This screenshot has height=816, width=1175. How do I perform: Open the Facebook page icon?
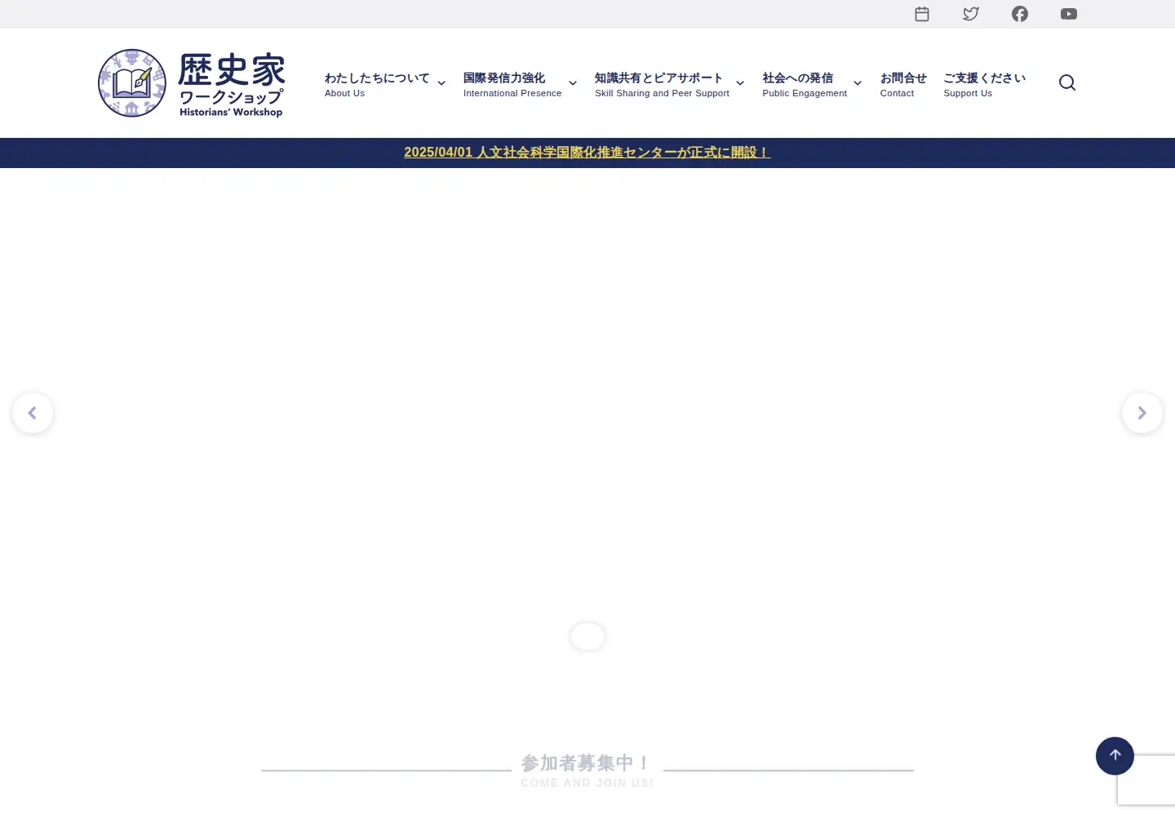1020,14
